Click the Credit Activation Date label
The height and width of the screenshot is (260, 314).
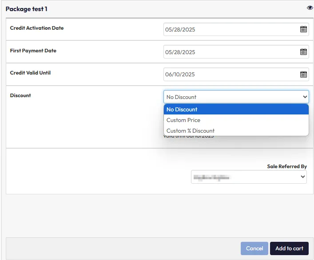[x=37, y=28]
